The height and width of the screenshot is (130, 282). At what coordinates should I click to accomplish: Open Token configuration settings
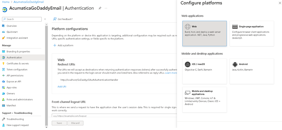click(x=17, y=70)
